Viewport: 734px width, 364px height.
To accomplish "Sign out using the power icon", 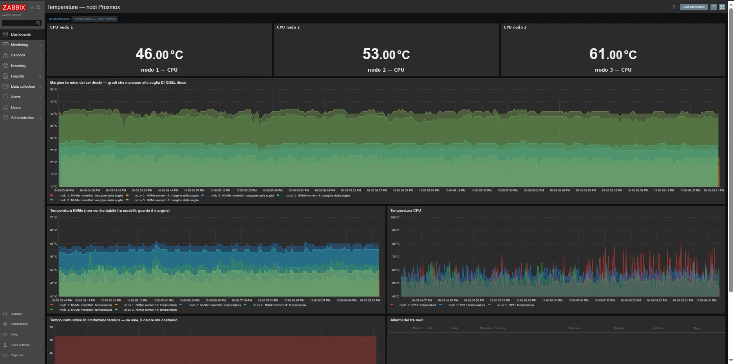I will pos(5,355).
